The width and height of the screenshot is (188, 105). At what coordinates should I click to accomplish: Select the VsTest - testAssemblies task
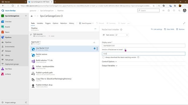65,67
